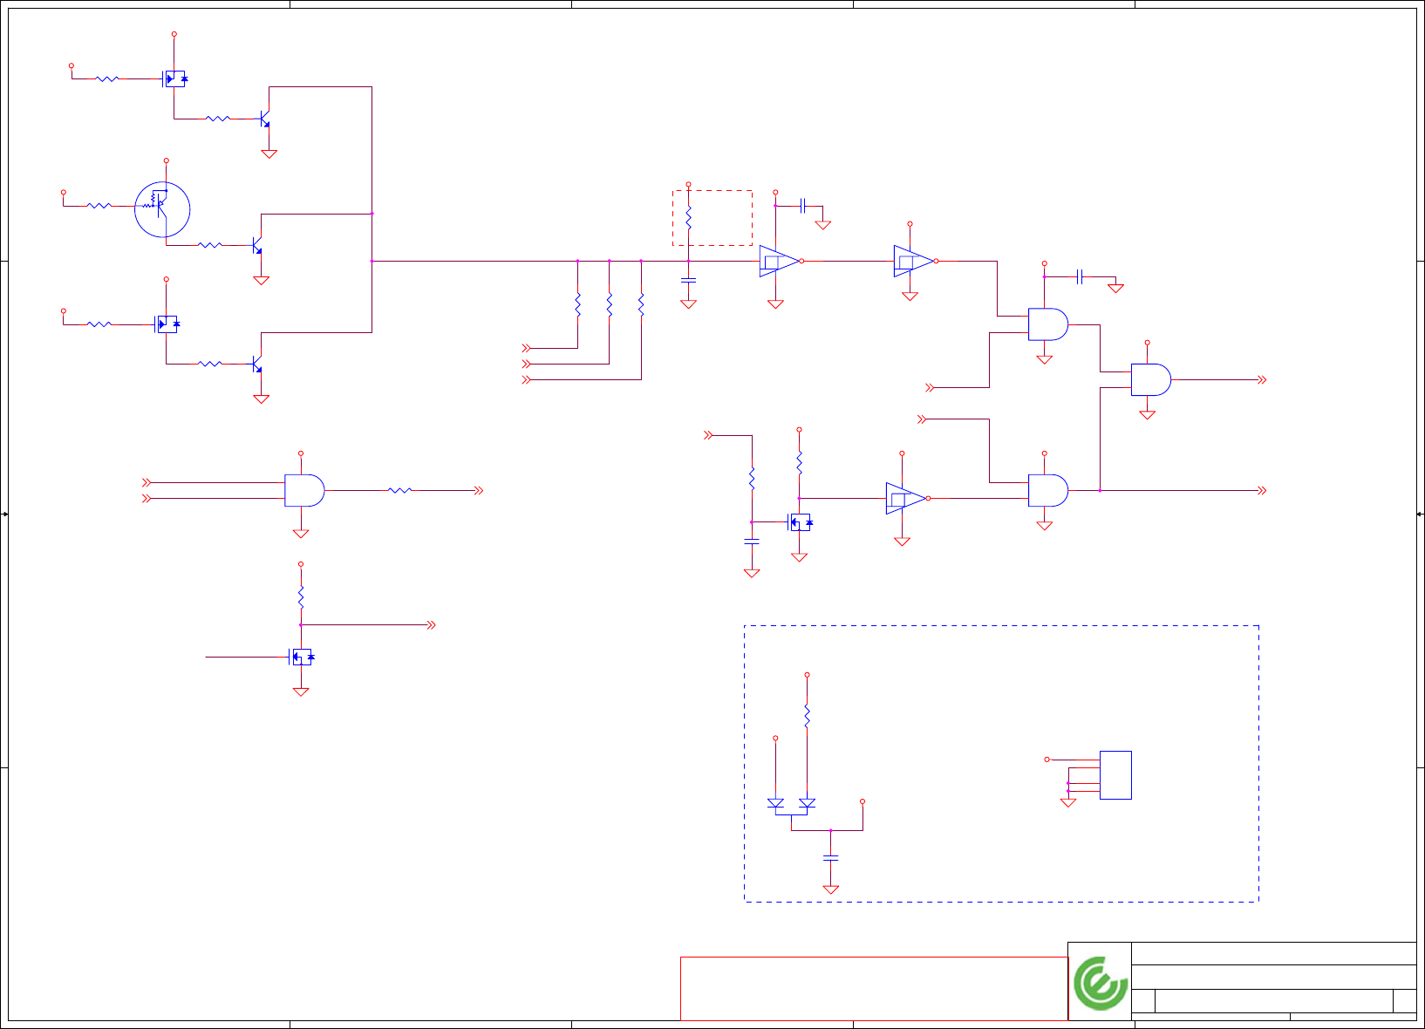Image resolution: width=1425 pixels, height=1029 pixels.
Task: Select the topmost NPN transistor symbol
Action: 264,119
